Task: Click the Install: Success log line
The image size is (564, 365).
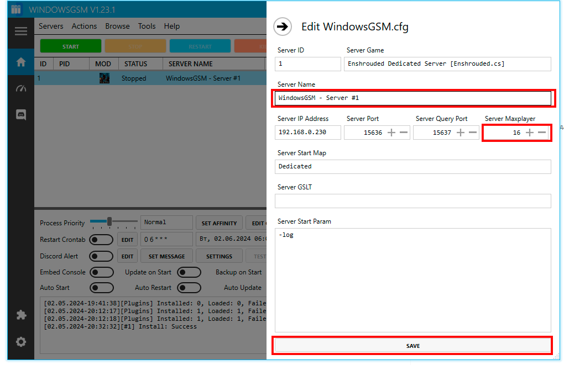Action: point(120,326)
